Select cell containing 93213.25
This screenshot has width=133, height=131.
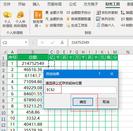[x=33, y=106]
